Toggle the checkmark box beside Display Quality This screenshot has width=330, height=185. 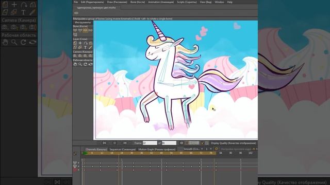[x=203, y=143]
